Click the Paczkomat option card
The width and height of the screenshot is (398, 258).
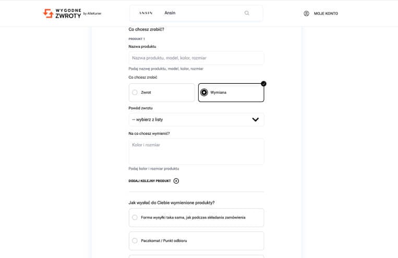tap(196, 241)
